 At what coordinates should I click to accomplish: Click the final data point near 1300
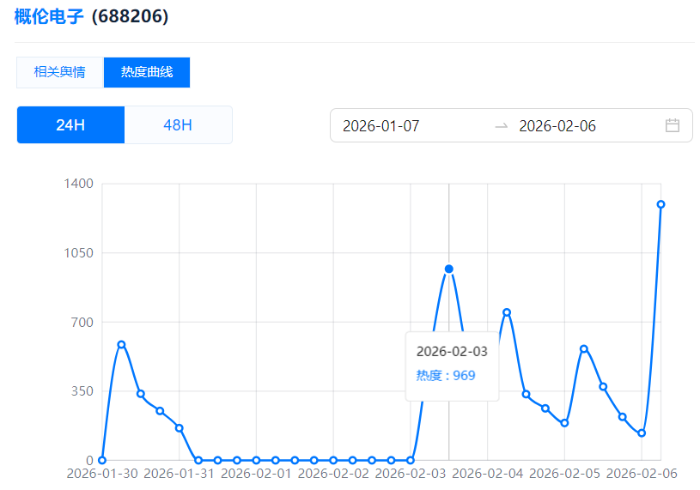tap(660, 204)
